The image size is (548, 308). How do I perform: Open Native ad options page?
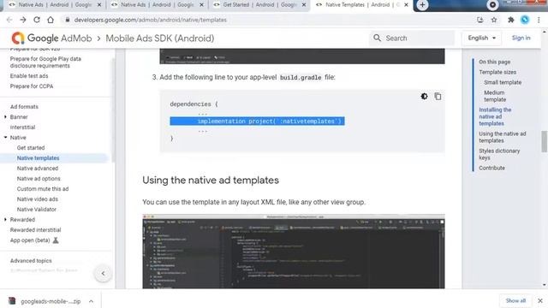39,179
